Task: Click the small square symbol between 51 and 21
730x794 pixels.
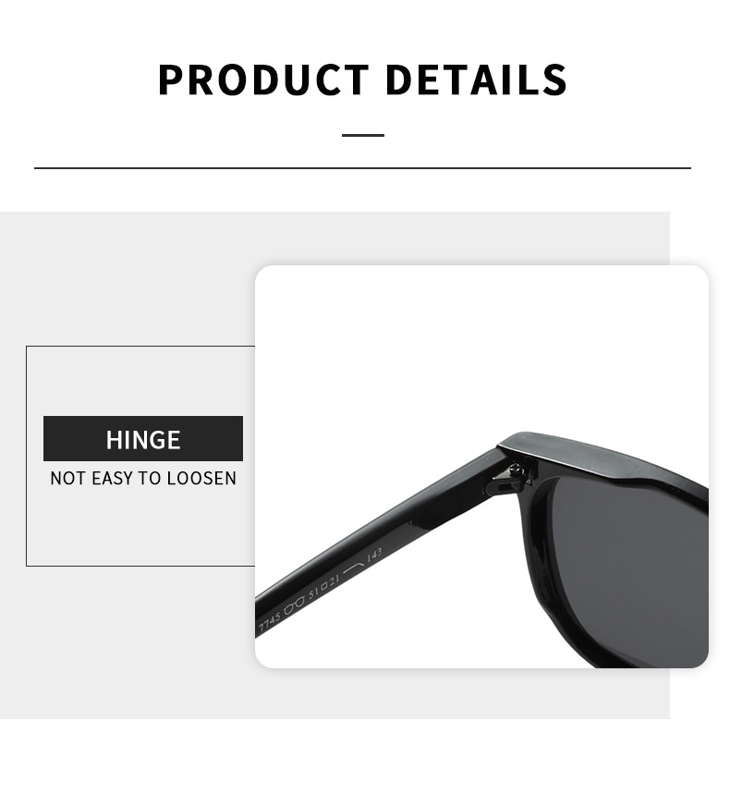Action: point(324,588)
